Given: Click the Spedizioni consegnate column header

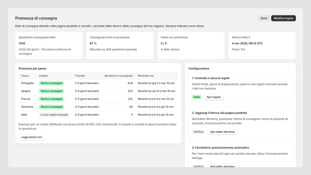Looking at the screenshot, I should pyautogui.click(x=119, y=76).
